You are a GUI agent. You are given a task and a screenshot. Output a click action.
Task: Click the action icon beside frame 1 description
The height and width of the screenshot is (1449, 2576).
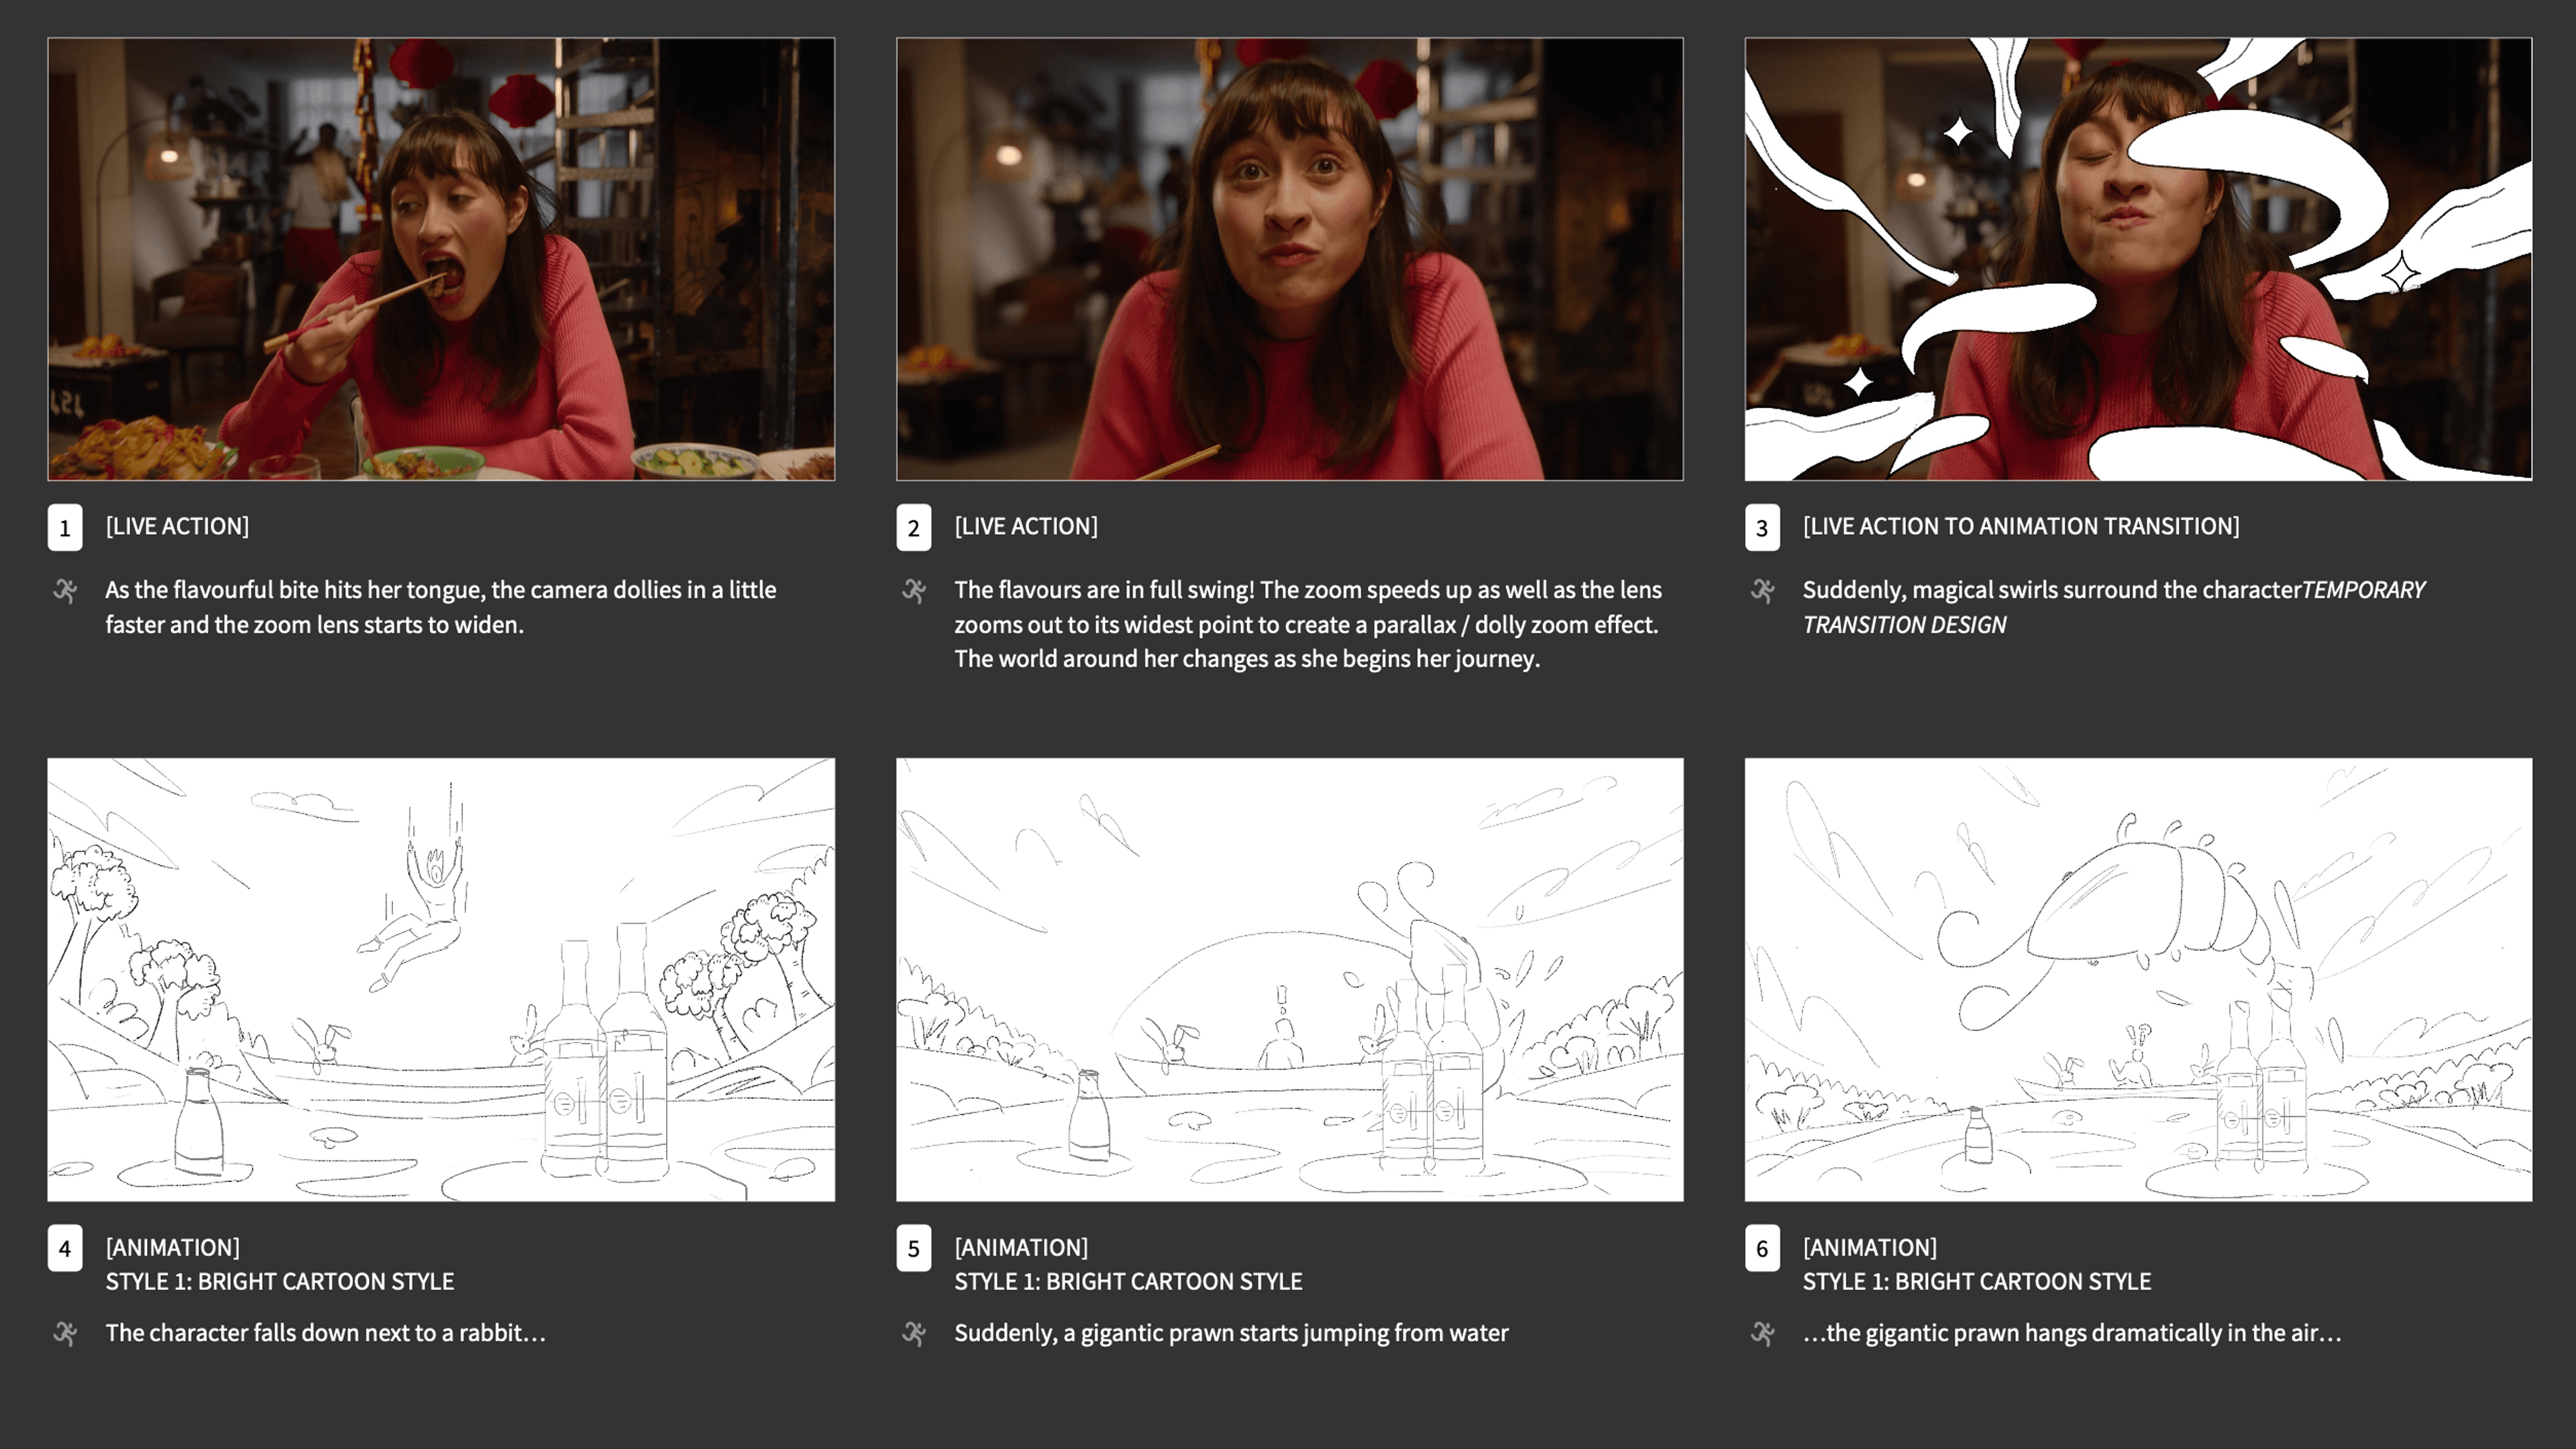[65, 591]
